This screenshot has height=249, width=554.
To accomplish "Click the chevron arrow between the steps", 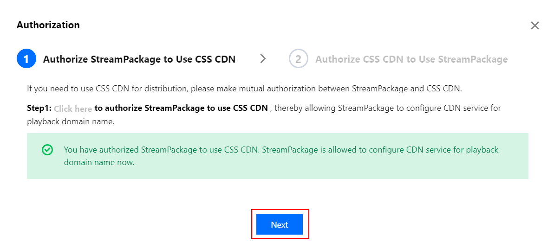I will tap(263, 58).
